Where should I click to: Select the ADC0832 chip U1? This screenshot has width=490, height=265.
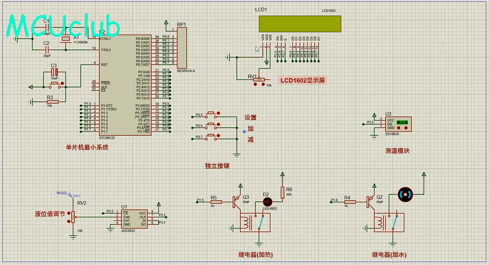pyautogui.click(x=134, y=218)
